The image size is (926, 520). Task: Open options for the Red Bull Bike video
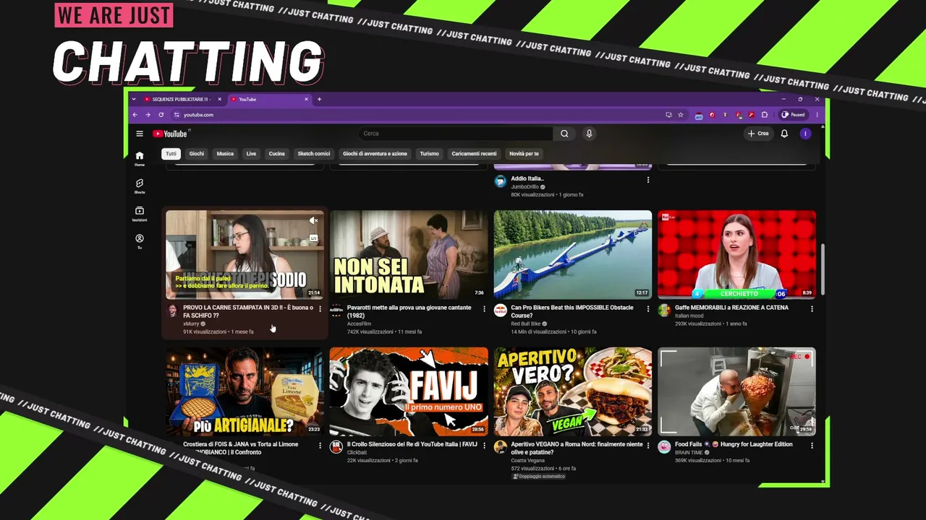click(648, 309)
